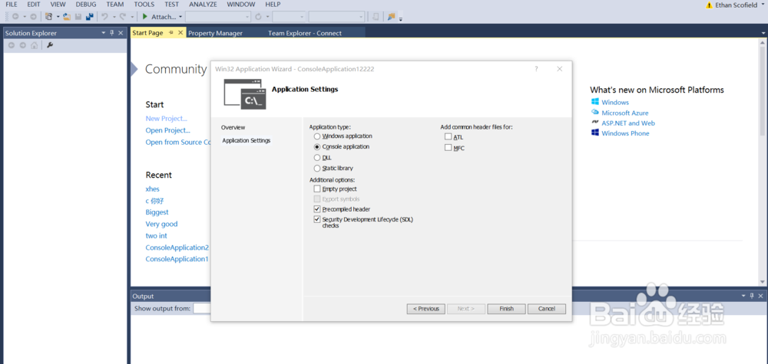The height and width of the screenshot is (364, 768).
Task: Enable the ATL header files checkbox
Action: point(449,137)
